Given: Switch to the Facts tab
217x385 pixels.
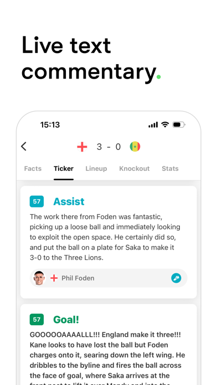Looking at the screenshot, I should (x=33, y=169).
